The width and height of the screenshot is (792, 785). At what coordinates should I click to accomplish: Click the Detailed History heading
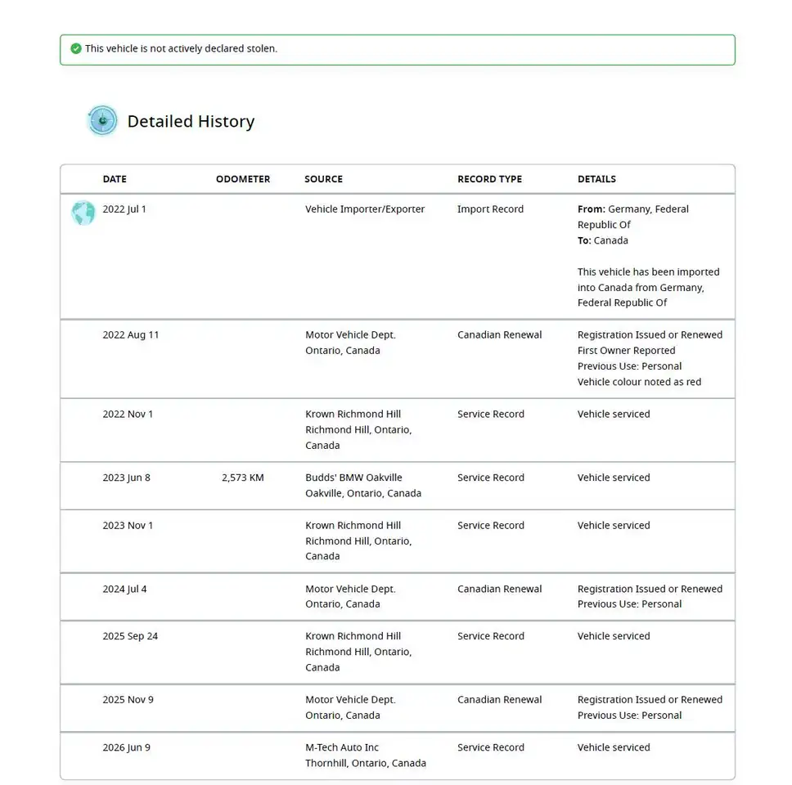coord(191,121)
